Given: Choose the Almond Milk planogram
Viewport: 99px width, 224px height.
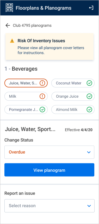Looking at the screenshot, I should pyautogui.click(x=73, y=110).
